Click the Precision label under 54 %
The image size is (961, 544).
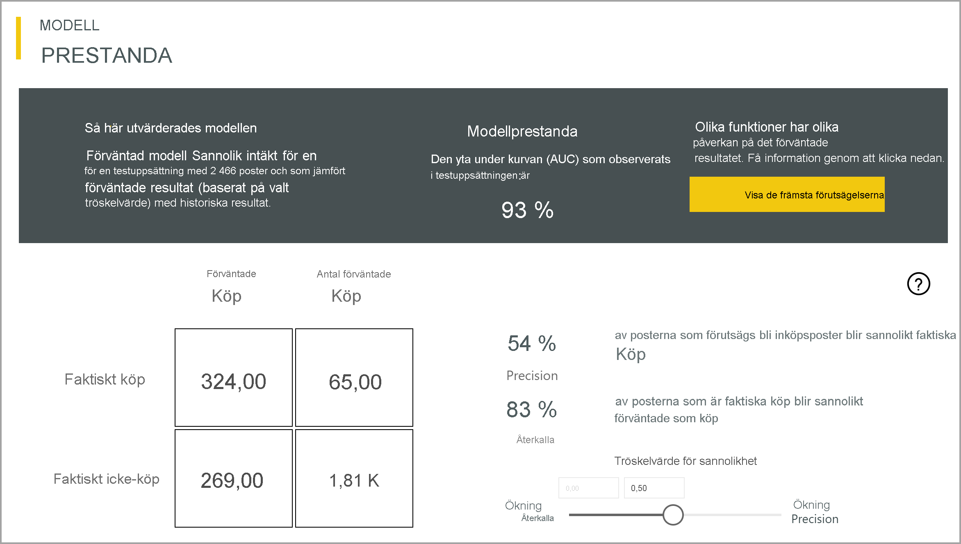click(x=532, y=376)
